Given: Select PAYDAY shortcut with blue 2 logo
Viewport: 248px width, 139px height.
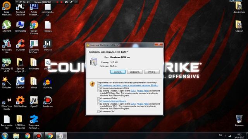Looking at the screenshot, I should [x=34, y=122].
